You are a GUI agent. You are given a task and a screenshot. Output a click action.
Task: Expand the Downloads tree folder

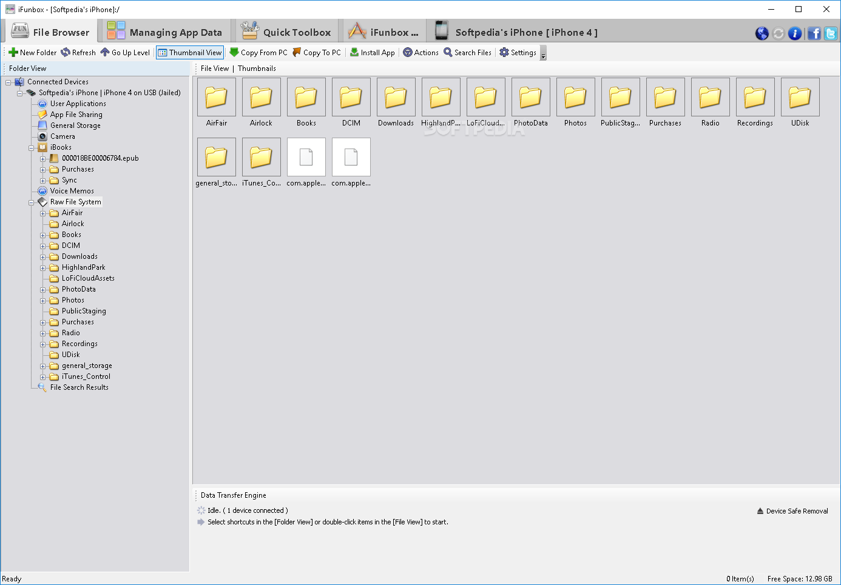tap(43, 257)
